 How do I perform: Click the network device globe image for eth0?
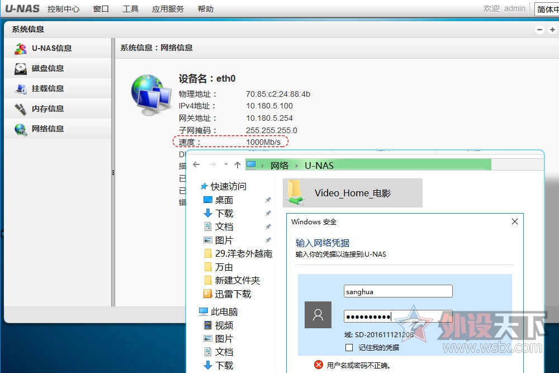point(151,95)
